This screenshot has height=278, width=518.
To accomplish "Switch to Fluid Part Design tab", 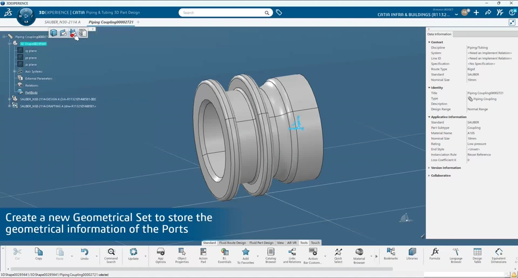I will 261,243.
